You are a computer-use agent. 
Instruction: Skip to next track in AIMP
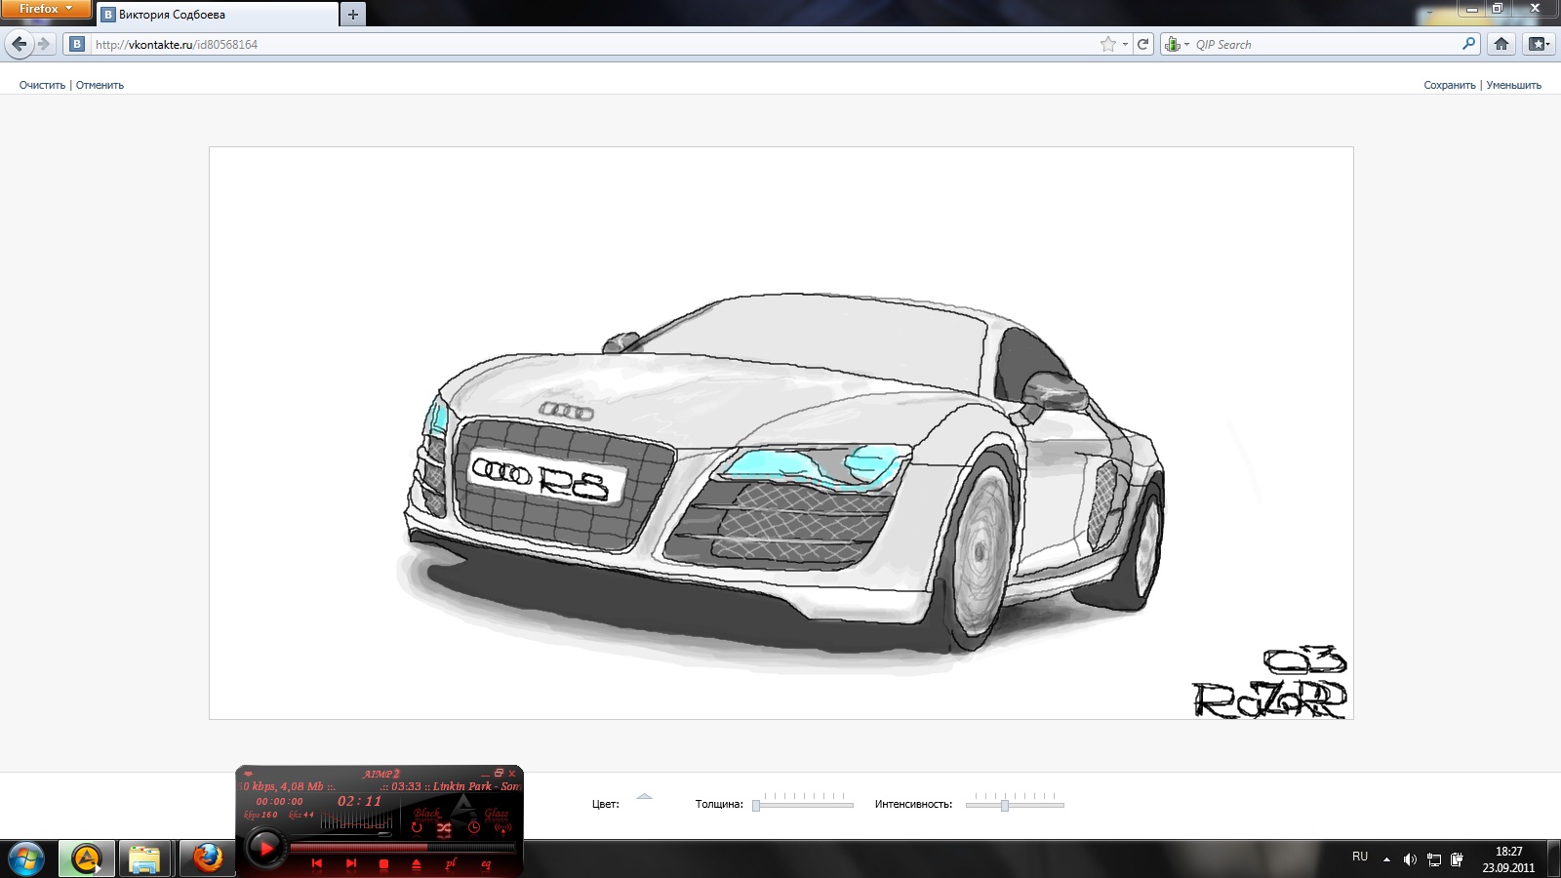[x=350, y=863]
